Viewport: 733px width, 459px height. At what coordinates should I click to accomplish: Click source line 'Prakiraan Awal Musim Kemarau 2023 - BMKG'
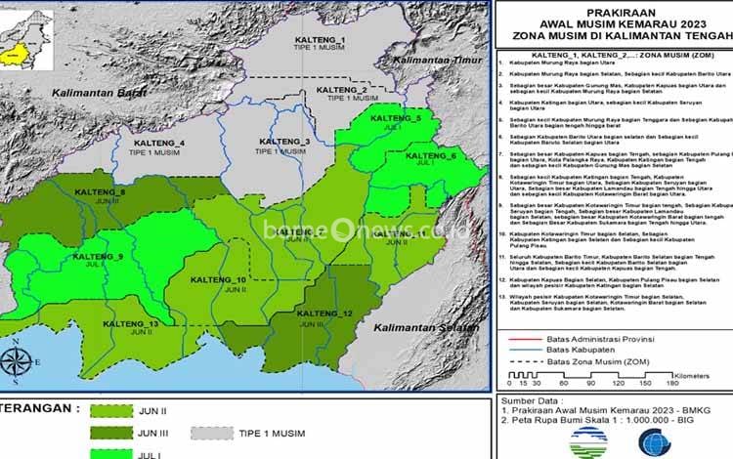click(x=606, y=410)
